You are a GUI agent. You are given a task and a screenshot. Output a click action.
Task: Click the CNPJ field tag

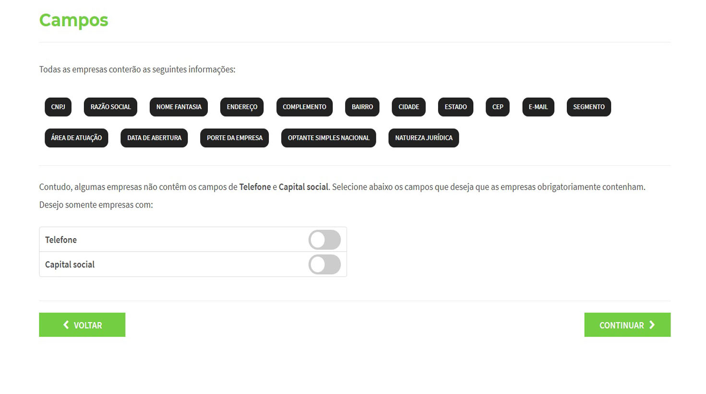58,107
